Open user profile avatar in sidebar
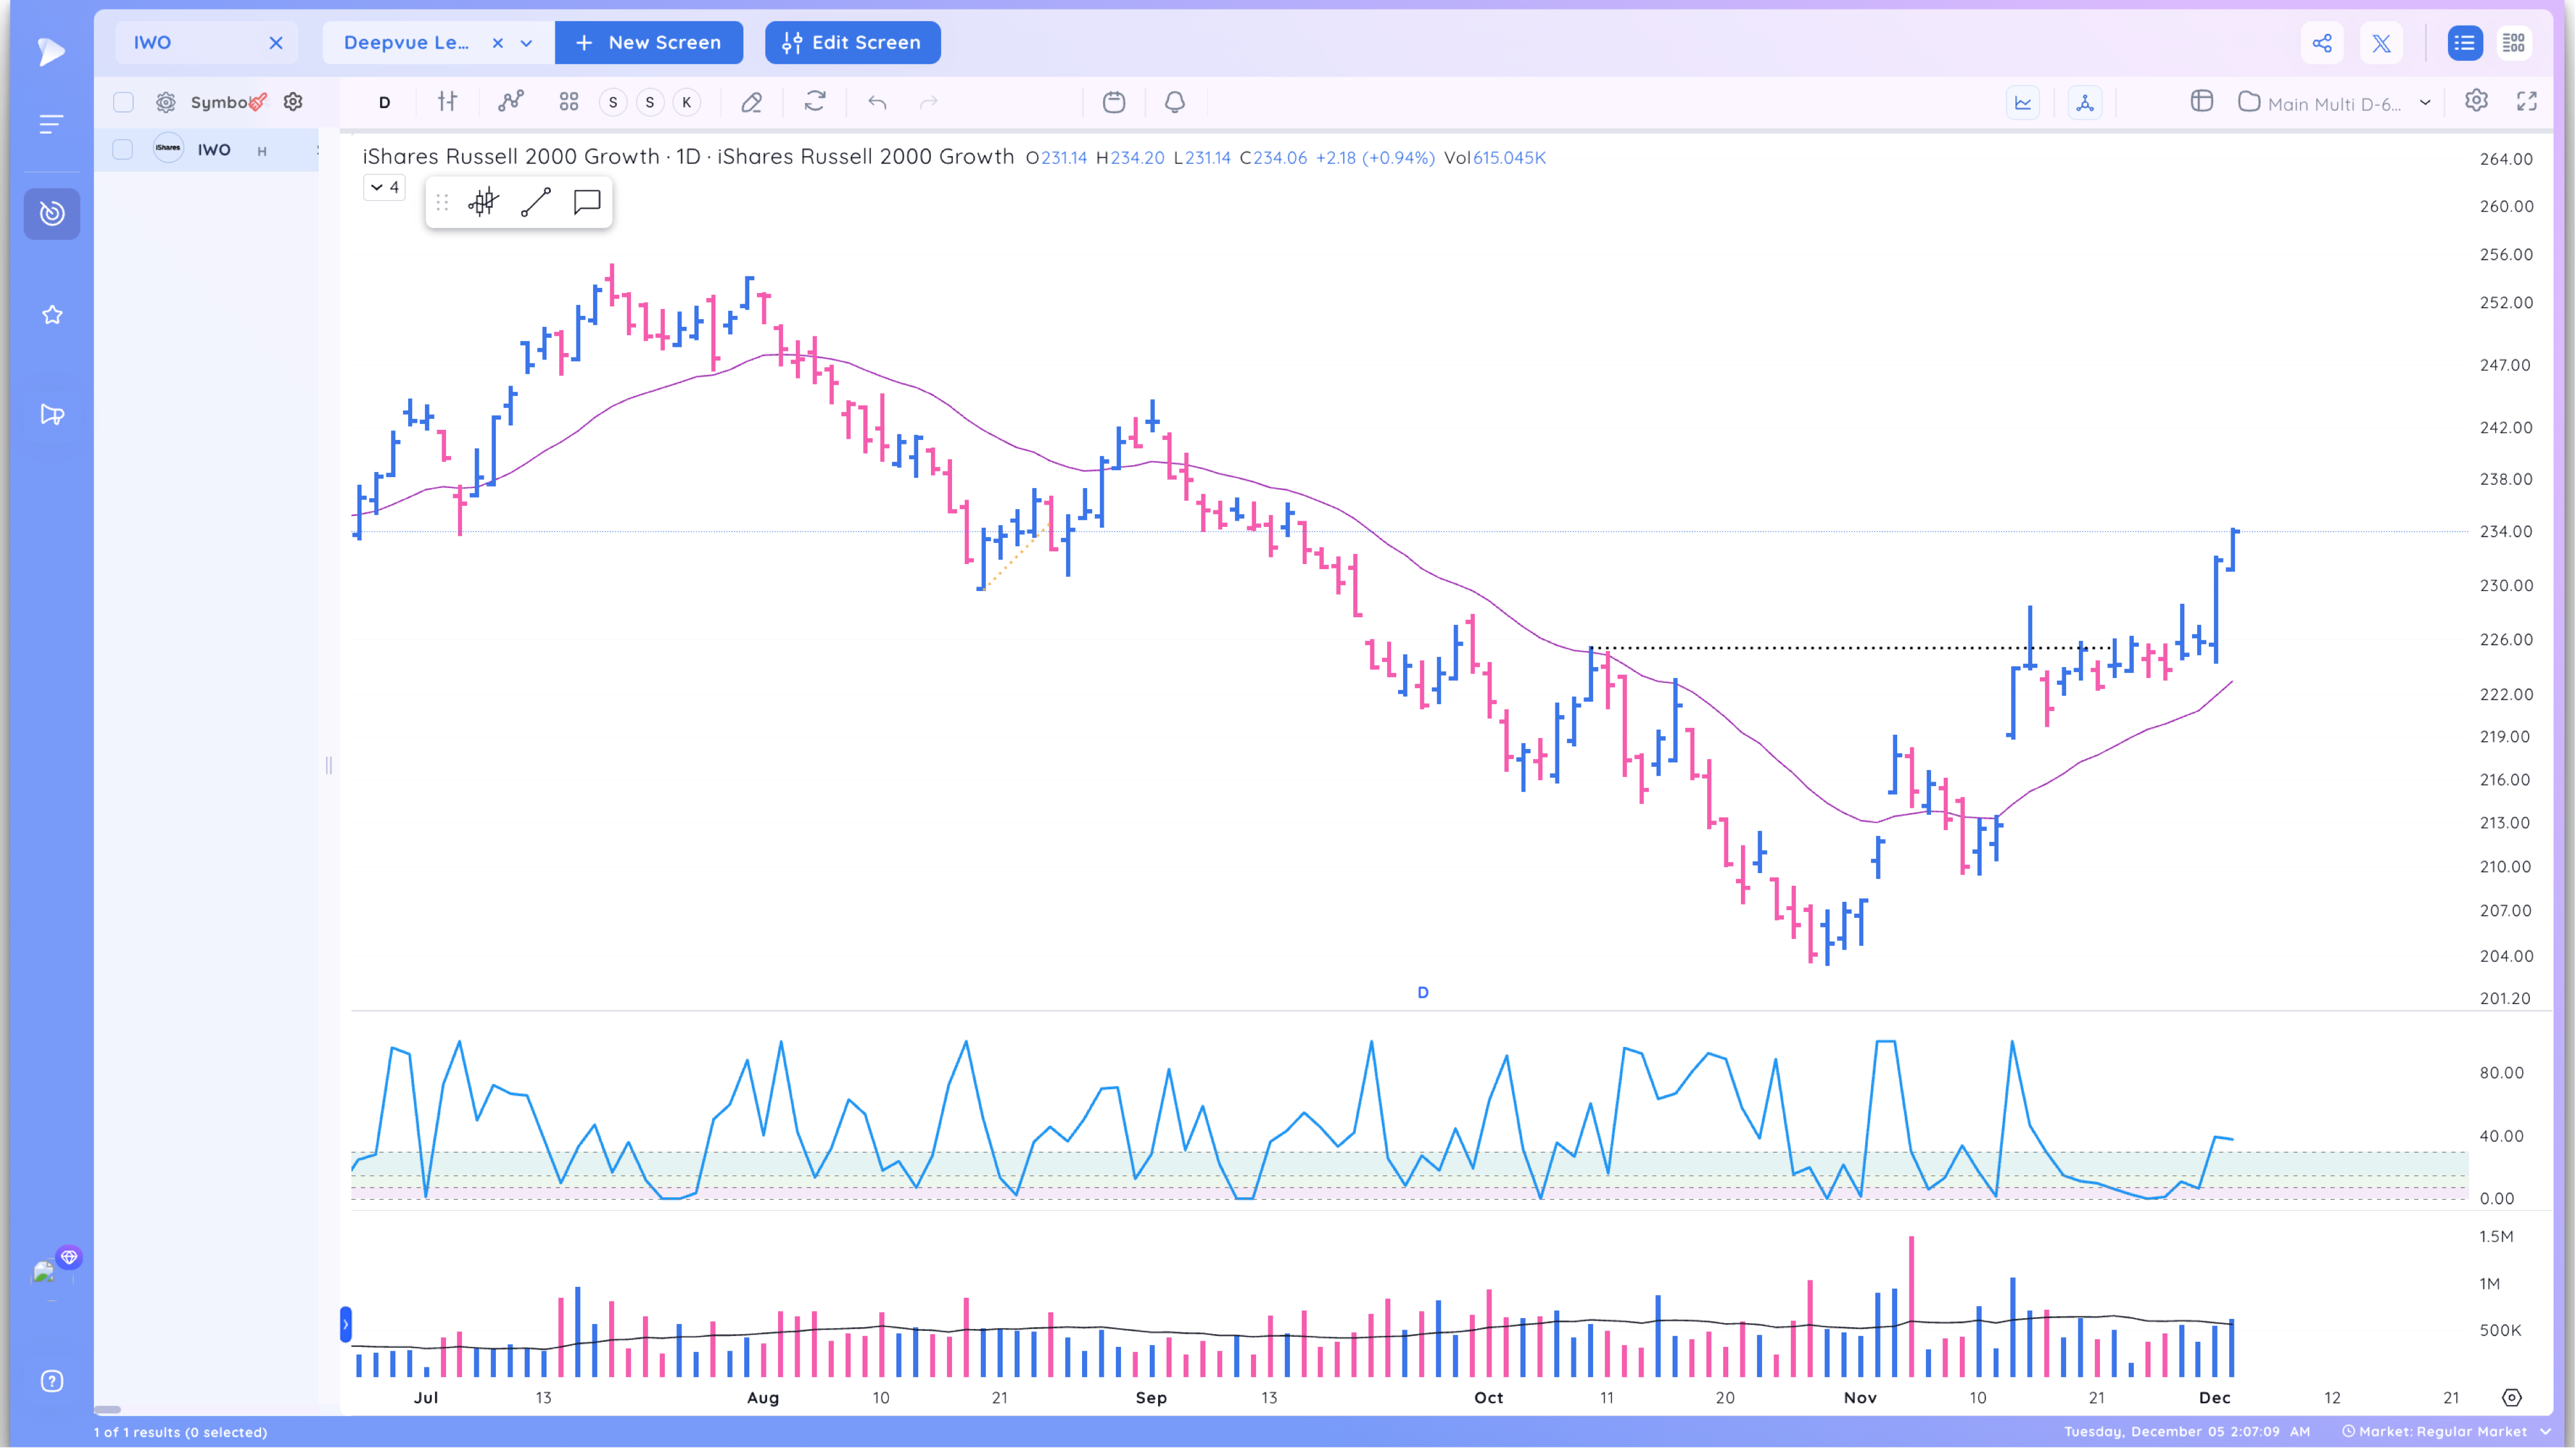 [44, 1272]
